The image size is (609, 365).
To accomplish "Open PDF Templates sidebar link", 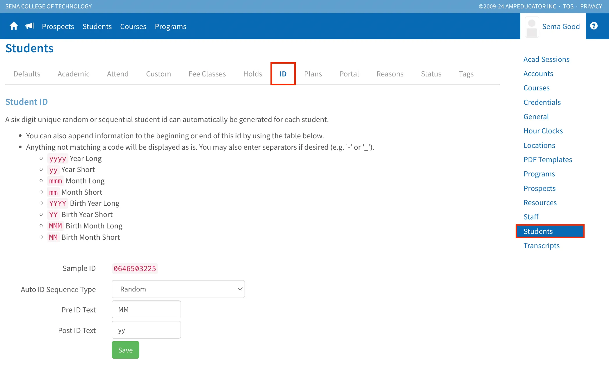I will coord(548,160).
